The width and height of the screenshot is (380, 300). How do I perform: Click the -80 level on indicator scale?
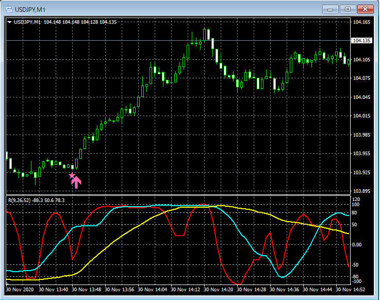356,277
